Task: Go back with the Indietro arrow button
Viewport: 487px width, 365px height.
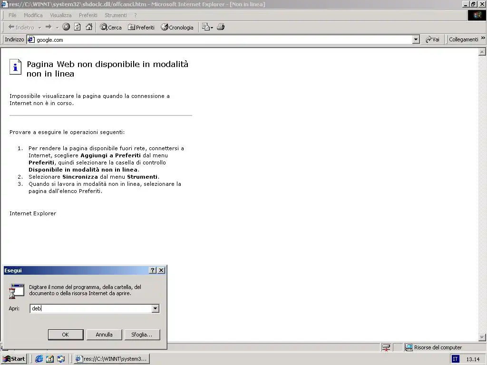Action: coord(21,27)
